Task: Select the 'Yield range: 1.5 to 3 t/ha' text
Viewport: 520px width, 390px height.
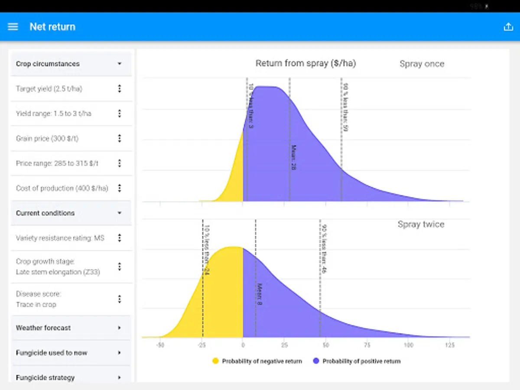Action: (54, 114)
